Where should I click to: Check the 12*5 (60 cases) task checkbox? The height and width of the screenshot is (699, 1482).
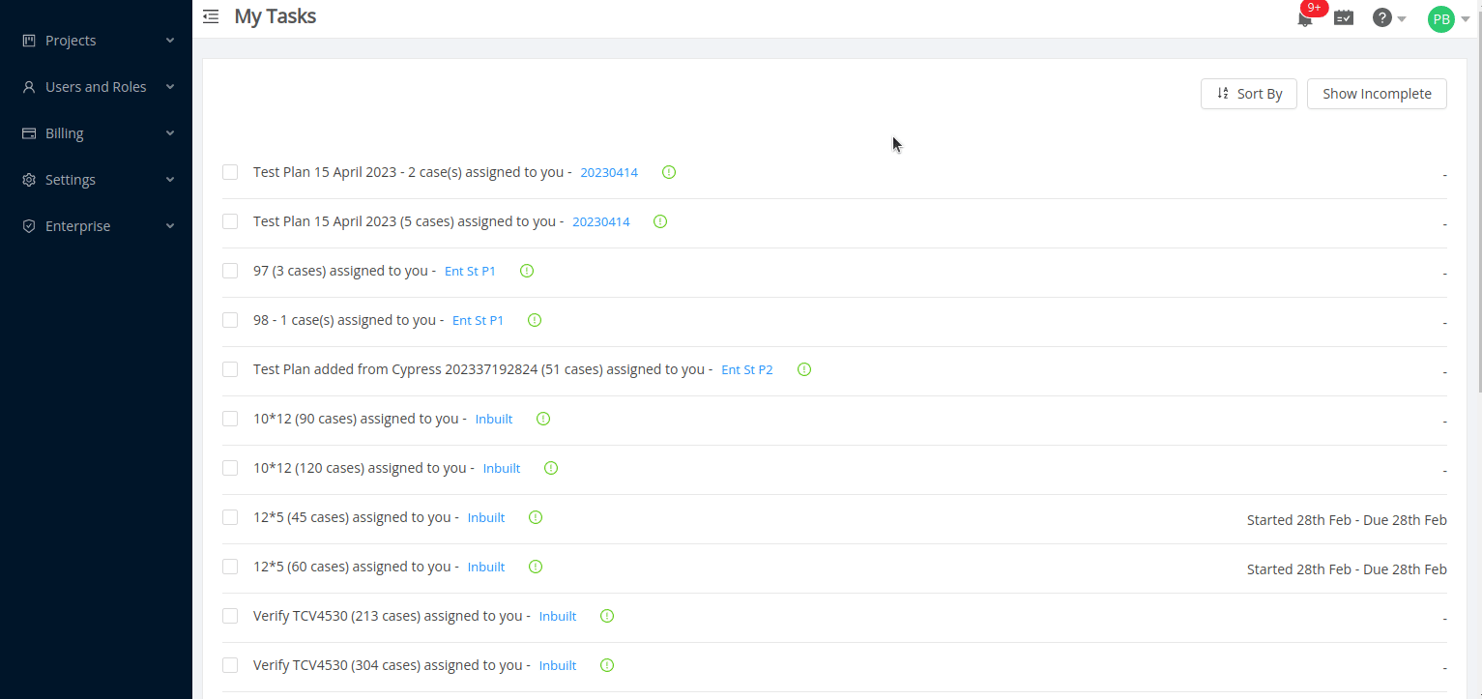click(x=230, y=567)
